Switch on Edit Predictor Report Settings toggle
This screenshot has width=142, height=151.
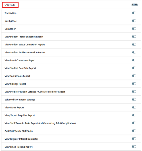(134, 99)
